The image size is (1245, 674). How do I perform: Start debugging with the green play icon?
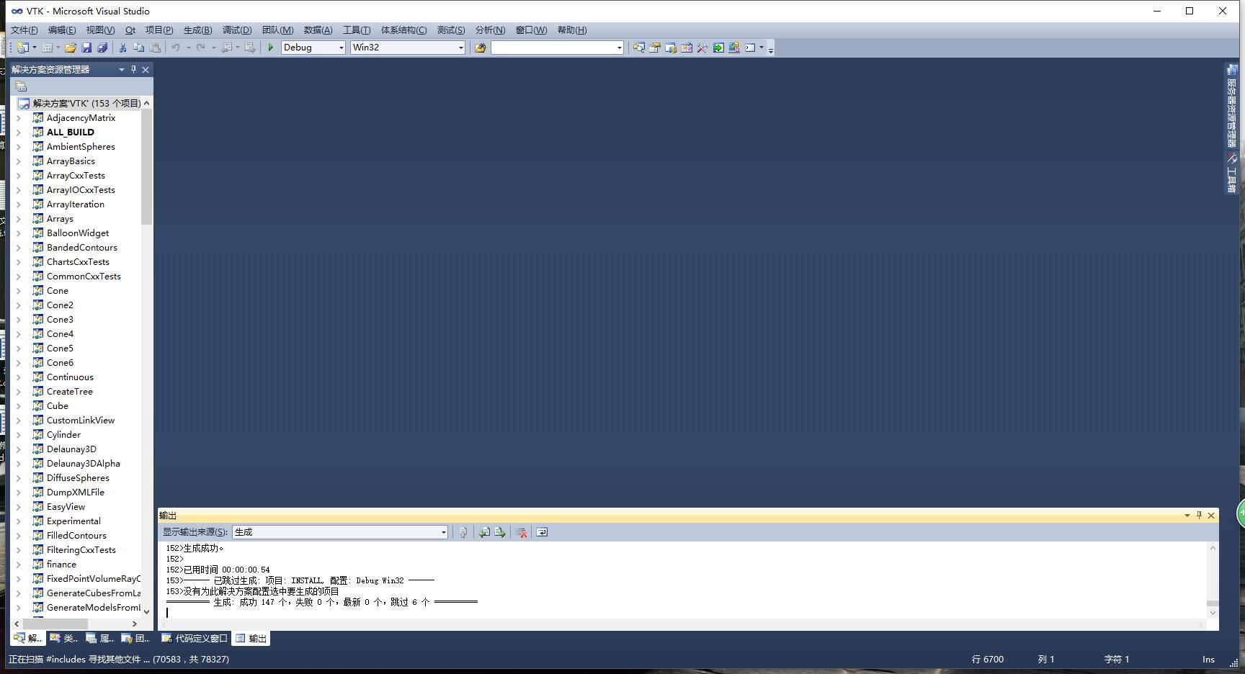(x=271, y=48)
